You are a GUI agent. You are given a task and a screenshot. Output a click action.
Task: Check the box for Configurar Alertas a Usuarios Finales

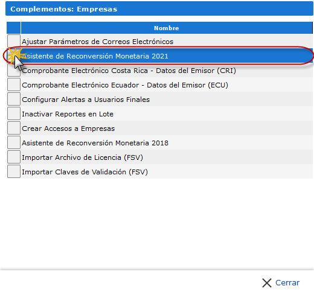pos(14,99)
